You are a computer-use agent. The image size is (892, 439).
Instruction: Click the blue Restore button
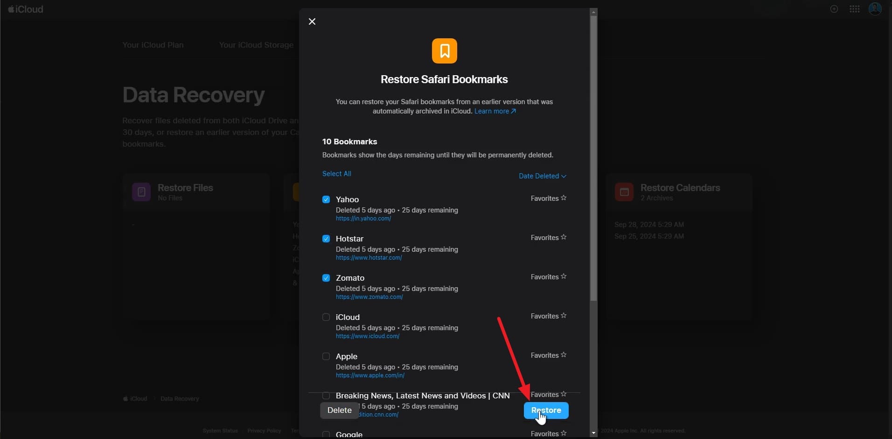click(546, 411)
